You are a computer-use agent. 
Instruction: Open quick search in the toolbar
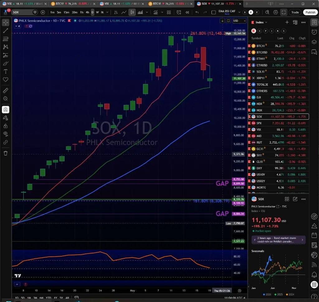[x=267, y=12]
